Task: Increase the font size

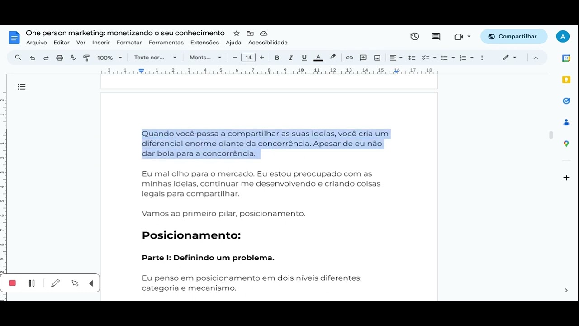Action: click(262, 58)
